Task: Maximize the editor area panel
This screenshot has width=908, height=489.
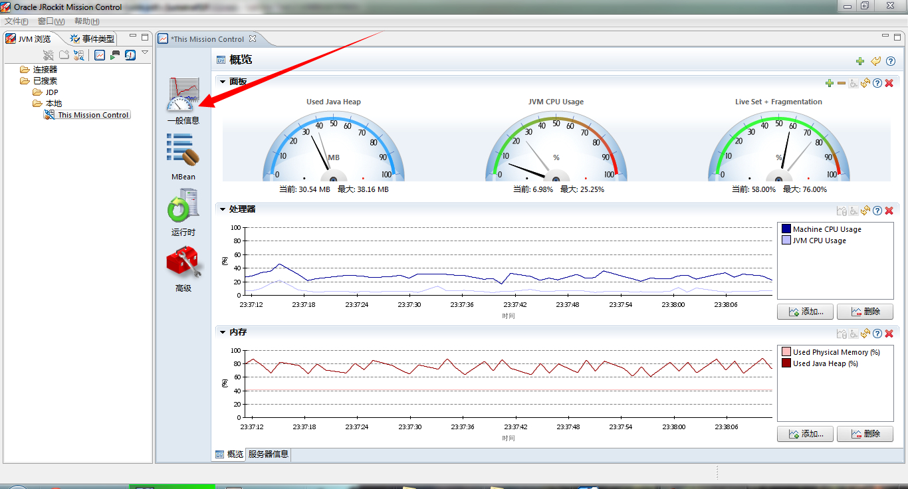Action: click(897, 37)
